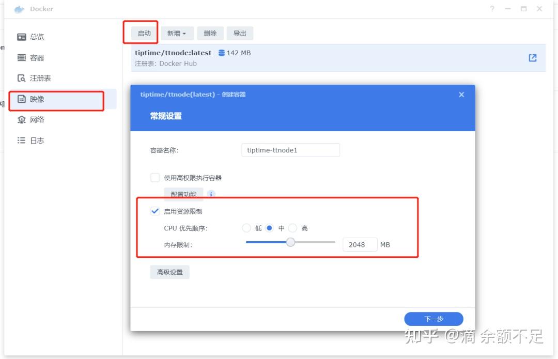View the 日志 log panel
The width and height of the screenshot is (558, 359).
pyautogui.click(x=37, y=140)
